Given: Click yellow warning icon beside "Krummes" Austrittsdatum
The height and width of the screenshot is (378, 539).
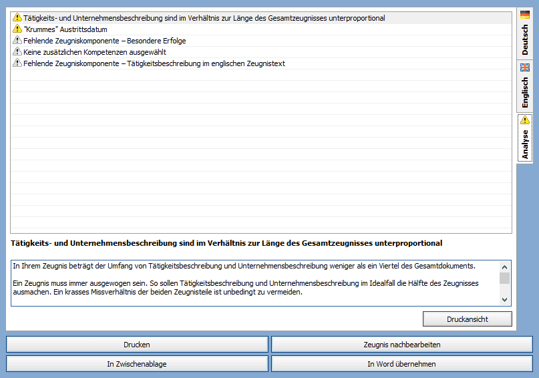Looking at the screenshot, I should [17, 29].
